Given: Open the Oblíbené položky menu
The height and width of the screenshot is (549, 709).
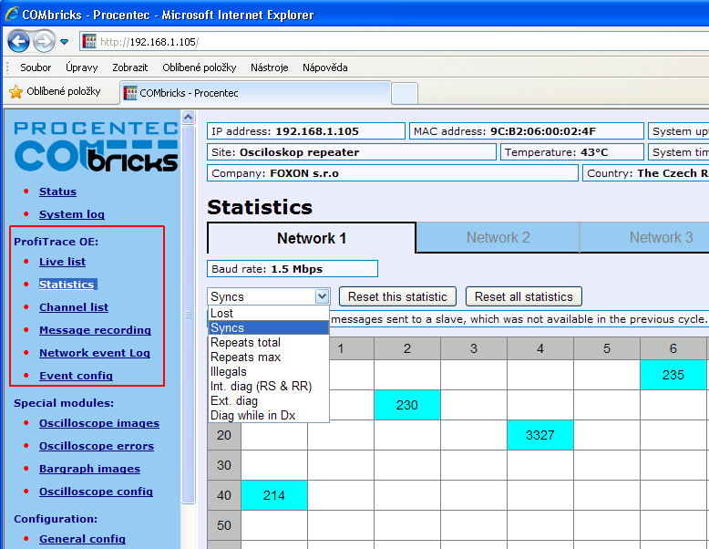Looking at the screenshot, I should point(200,67).
